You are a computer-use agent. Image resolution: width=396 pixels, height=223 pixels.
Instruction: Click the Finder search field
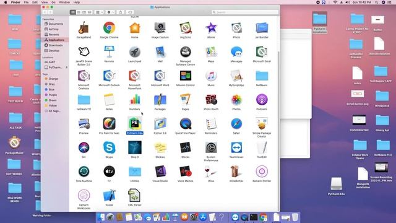pos(245,12)
